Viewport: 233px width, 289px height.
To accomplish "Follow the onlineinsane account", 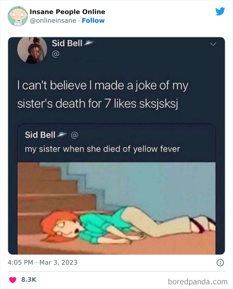I will click(x=93, y=20).
